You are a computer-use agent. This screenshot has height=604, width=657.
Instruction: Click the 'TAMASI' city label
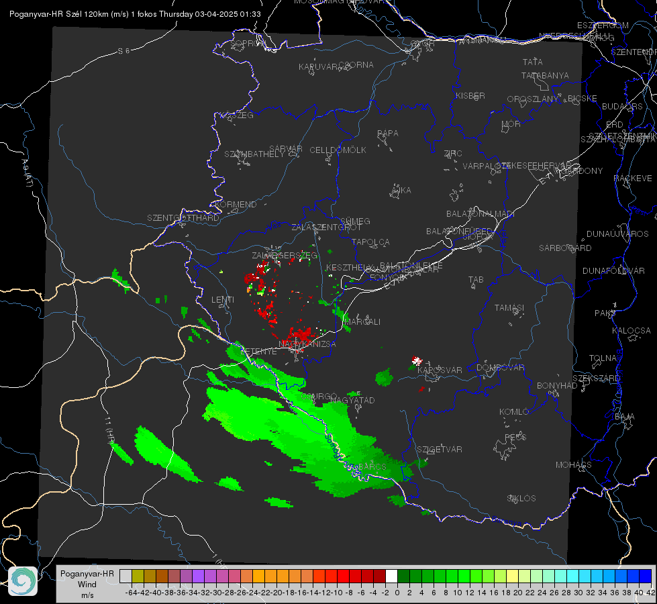pos(509,307)
